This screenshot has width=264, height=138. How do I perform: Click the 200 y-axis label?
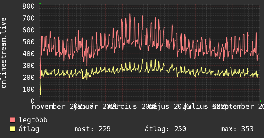(x=29, y=77)
